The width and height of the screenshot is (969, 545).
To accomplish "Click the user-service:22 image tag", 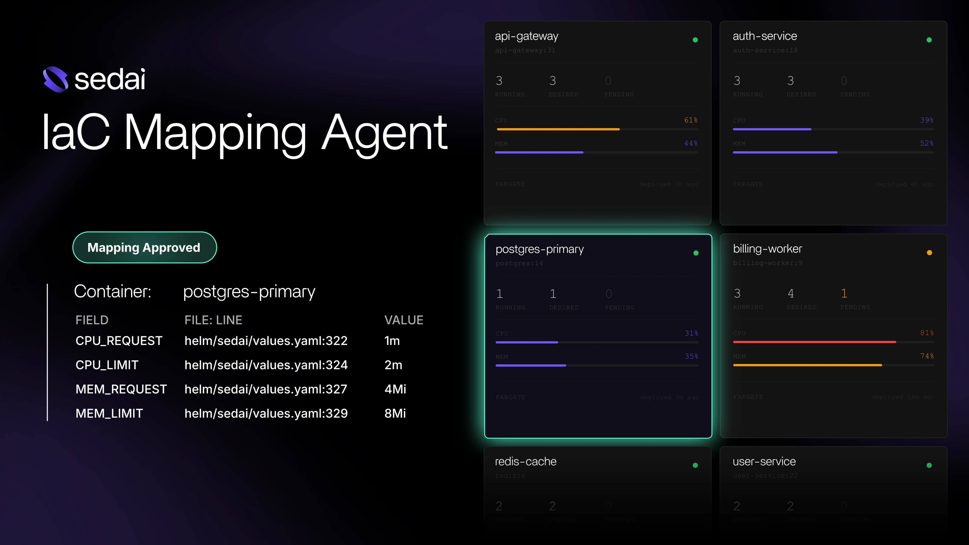I will tap(765, 476).
